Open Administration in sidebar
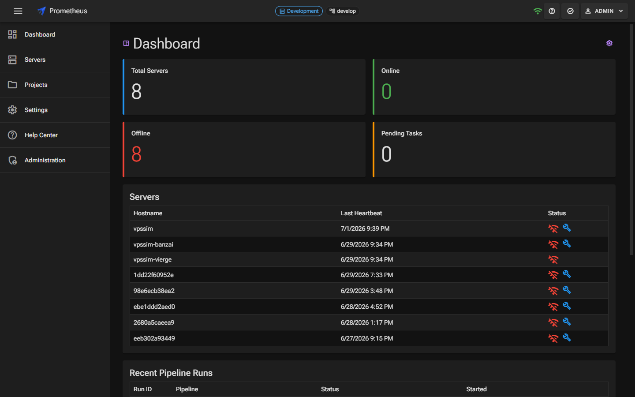 55,160
